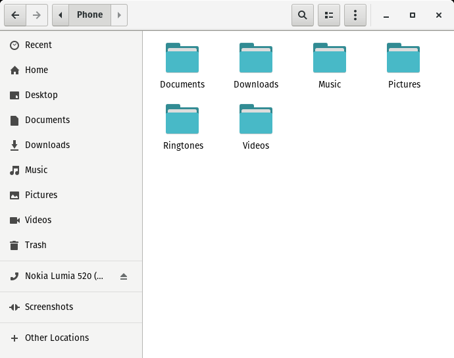
Task: Click the path bar left chevron
Action: coord(61,15)
